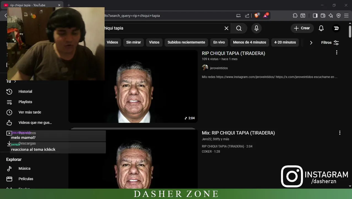
Task: Open options menu for RIP CHIQUI TAPIA video
Action: point(337,53)
